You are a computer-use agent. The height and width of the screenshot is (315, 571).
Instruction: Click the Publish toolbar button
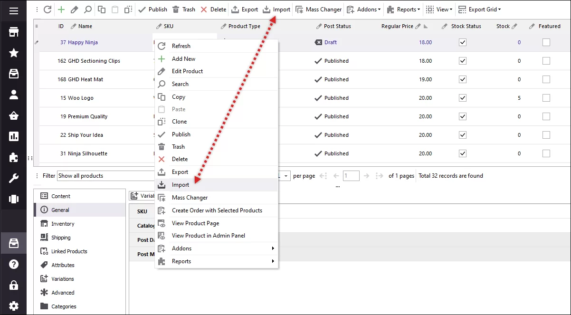click(x=152, y=9)
